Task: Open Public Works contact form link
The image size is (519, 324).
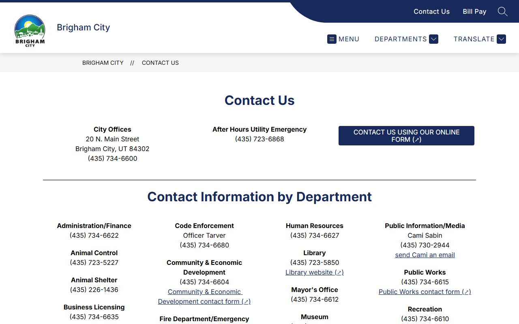Action: point(425,292)
